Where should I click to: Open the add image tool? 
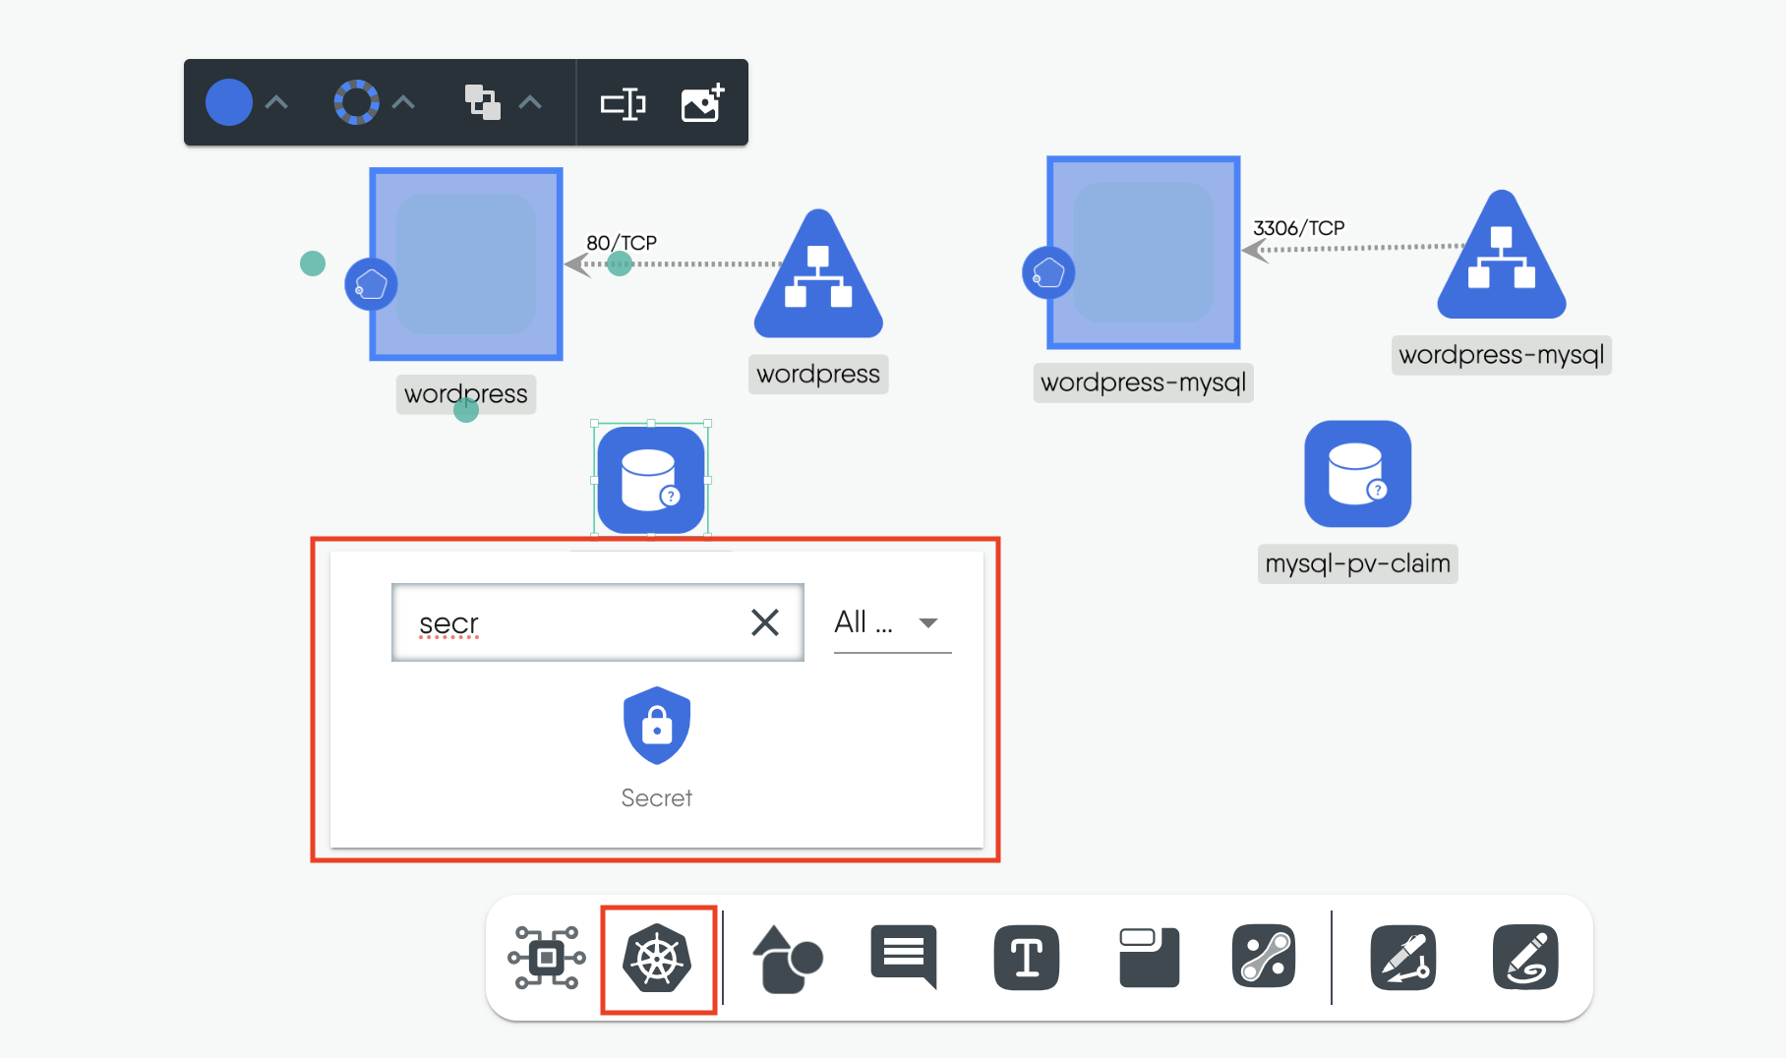[700, 102]
